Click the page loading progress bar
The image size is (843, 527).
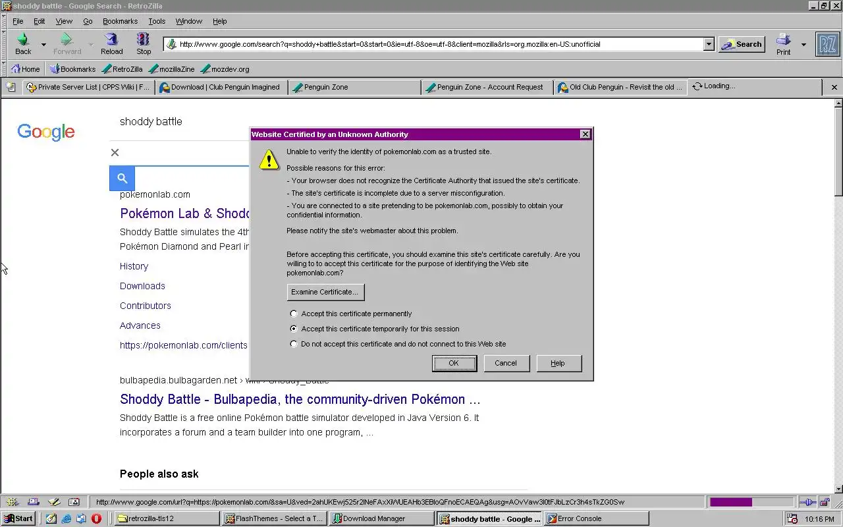tap(751, 502)
